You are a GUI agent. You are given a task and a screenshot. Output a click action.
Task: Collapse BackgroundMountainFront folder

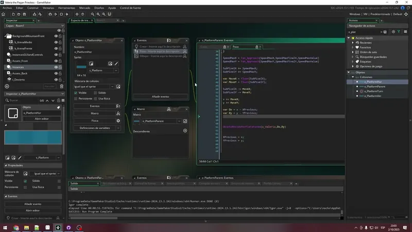click(x=5, y=36)
